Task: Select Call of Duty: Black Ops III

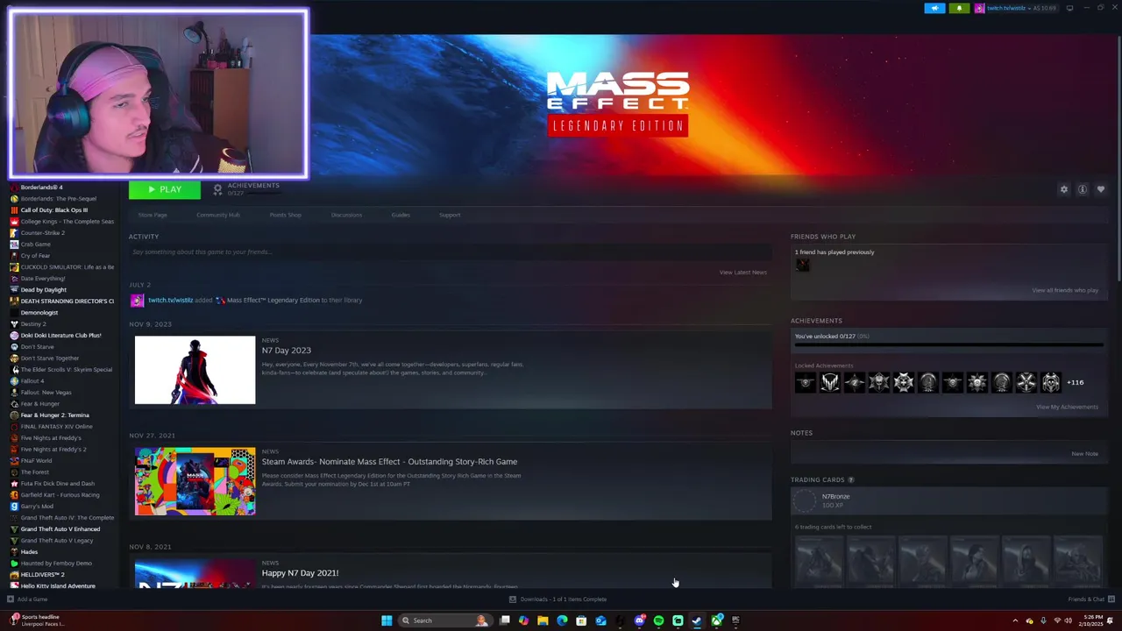Action: coord(53,210)
